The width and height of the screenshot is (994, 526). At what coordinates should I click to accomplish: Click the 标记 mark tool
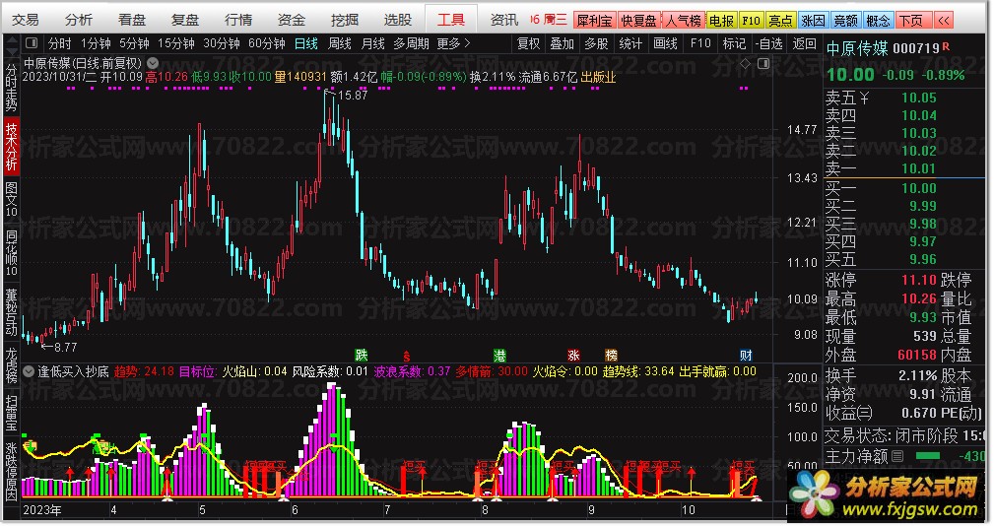point(734,43)
